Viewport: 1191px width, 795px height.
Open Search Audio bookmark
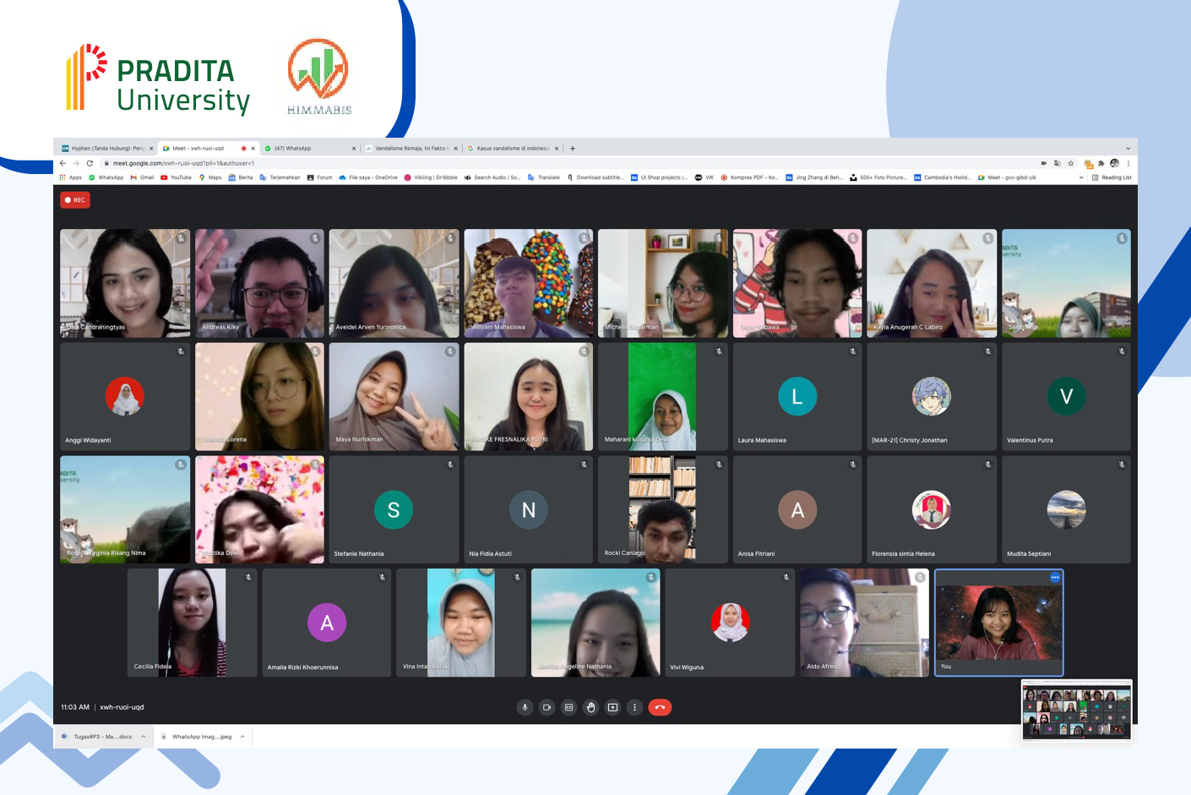(492, 177)
